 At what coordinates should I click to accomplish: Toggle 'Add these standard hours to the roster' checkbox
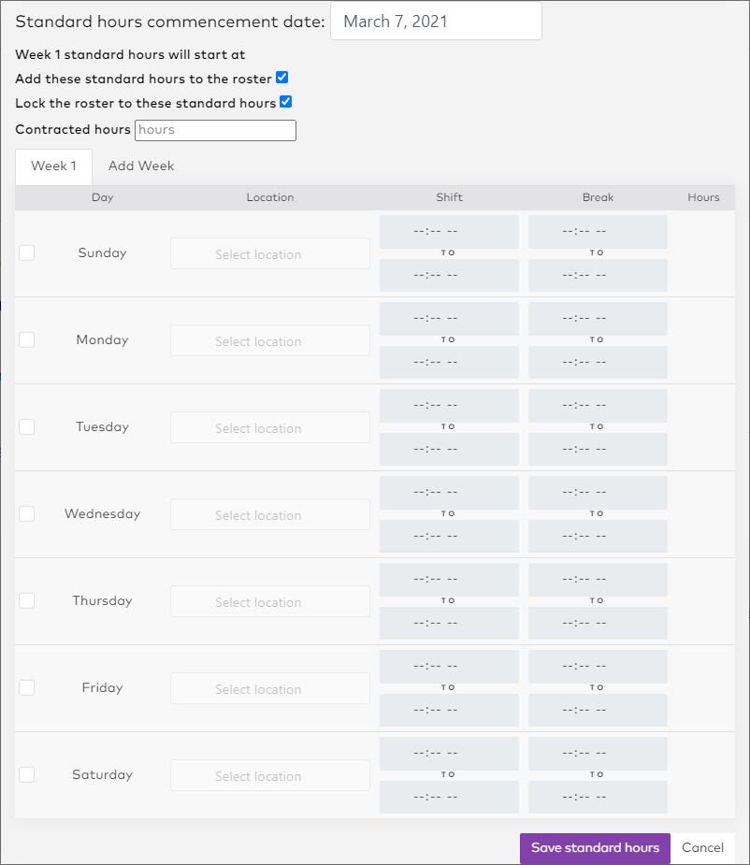281,79
